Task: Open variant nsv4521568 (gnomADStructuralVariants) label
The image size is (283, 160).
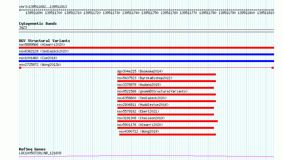Action: [x=152, y=91]
